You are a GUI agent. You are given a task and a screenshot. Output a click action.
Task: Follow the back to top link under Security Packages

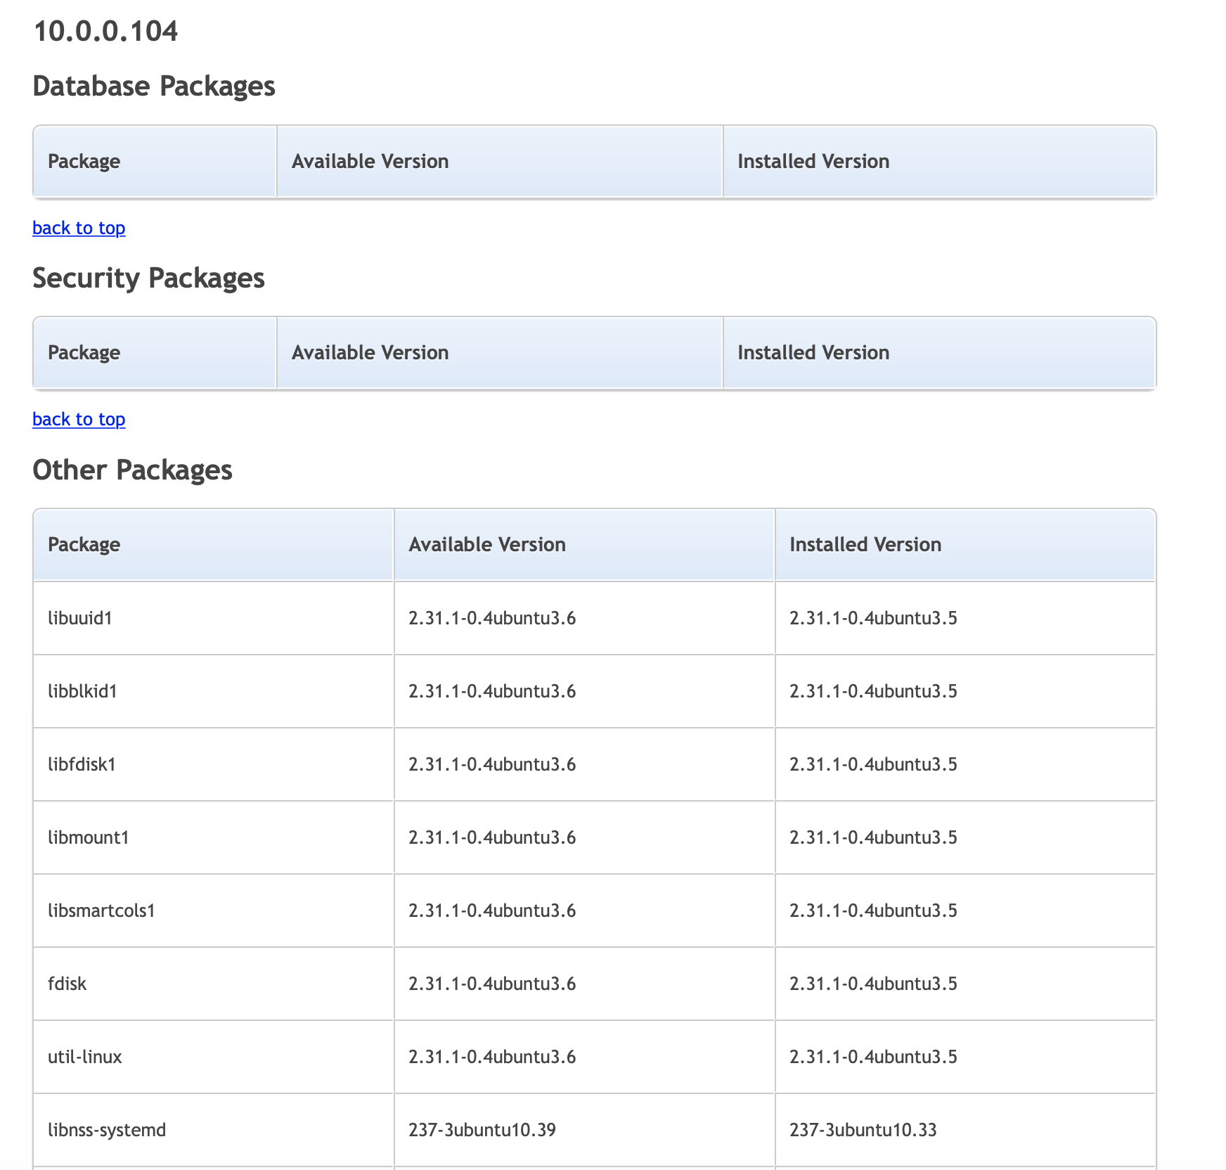pyautogui.click(x=79, y=419)
